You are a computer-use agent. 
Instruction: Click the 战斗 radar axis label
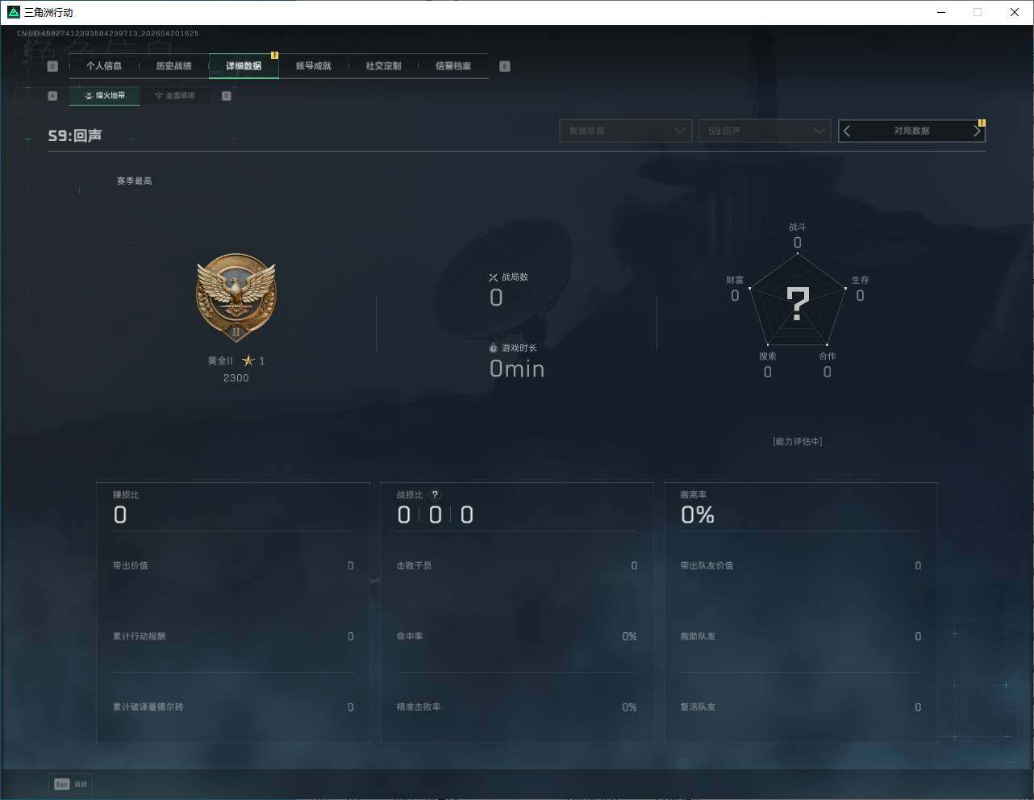click(798, 227)
